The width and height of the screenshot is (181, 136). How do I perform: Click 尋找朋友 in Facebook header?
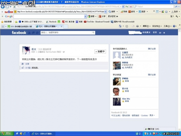146,33
